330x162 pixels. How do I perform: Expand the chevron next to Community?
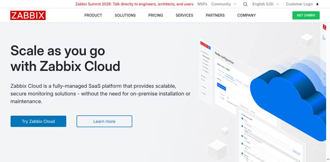tap(235, 4)
